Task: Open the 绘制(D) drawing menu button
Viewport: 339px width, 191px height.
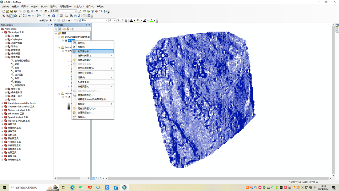Action: pos(44,20)
